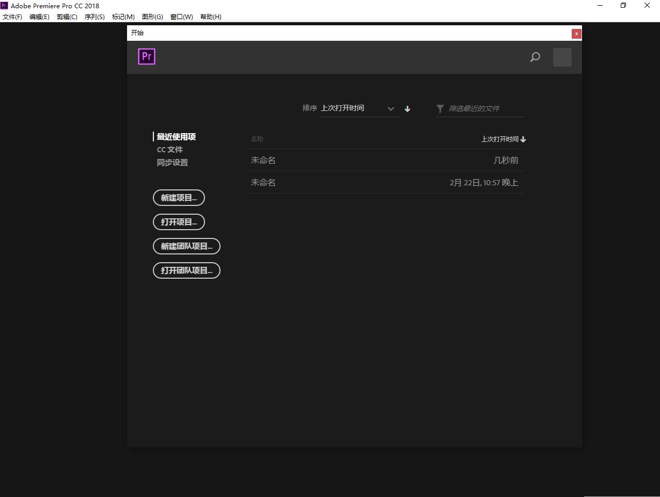Screen dimensions: 660x497
Task: Click the profile avatar in the top-right corner
Action: pyautogui.click(x=562, y=57)
